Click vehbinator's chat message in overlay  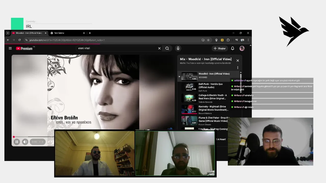pyautogui.click(x=272, y=81)
